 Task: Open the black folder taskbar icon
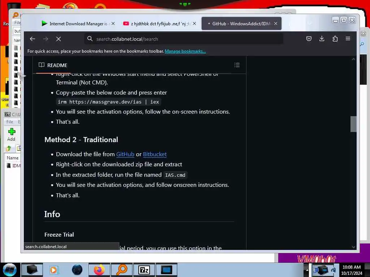click(32, 270)
